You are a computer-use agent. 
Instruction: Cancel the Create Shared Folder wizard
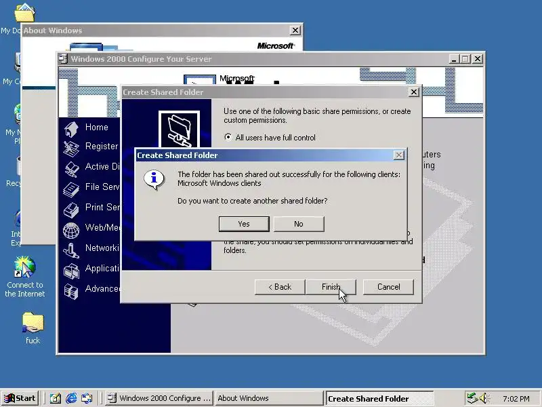[x=388, y=287]
